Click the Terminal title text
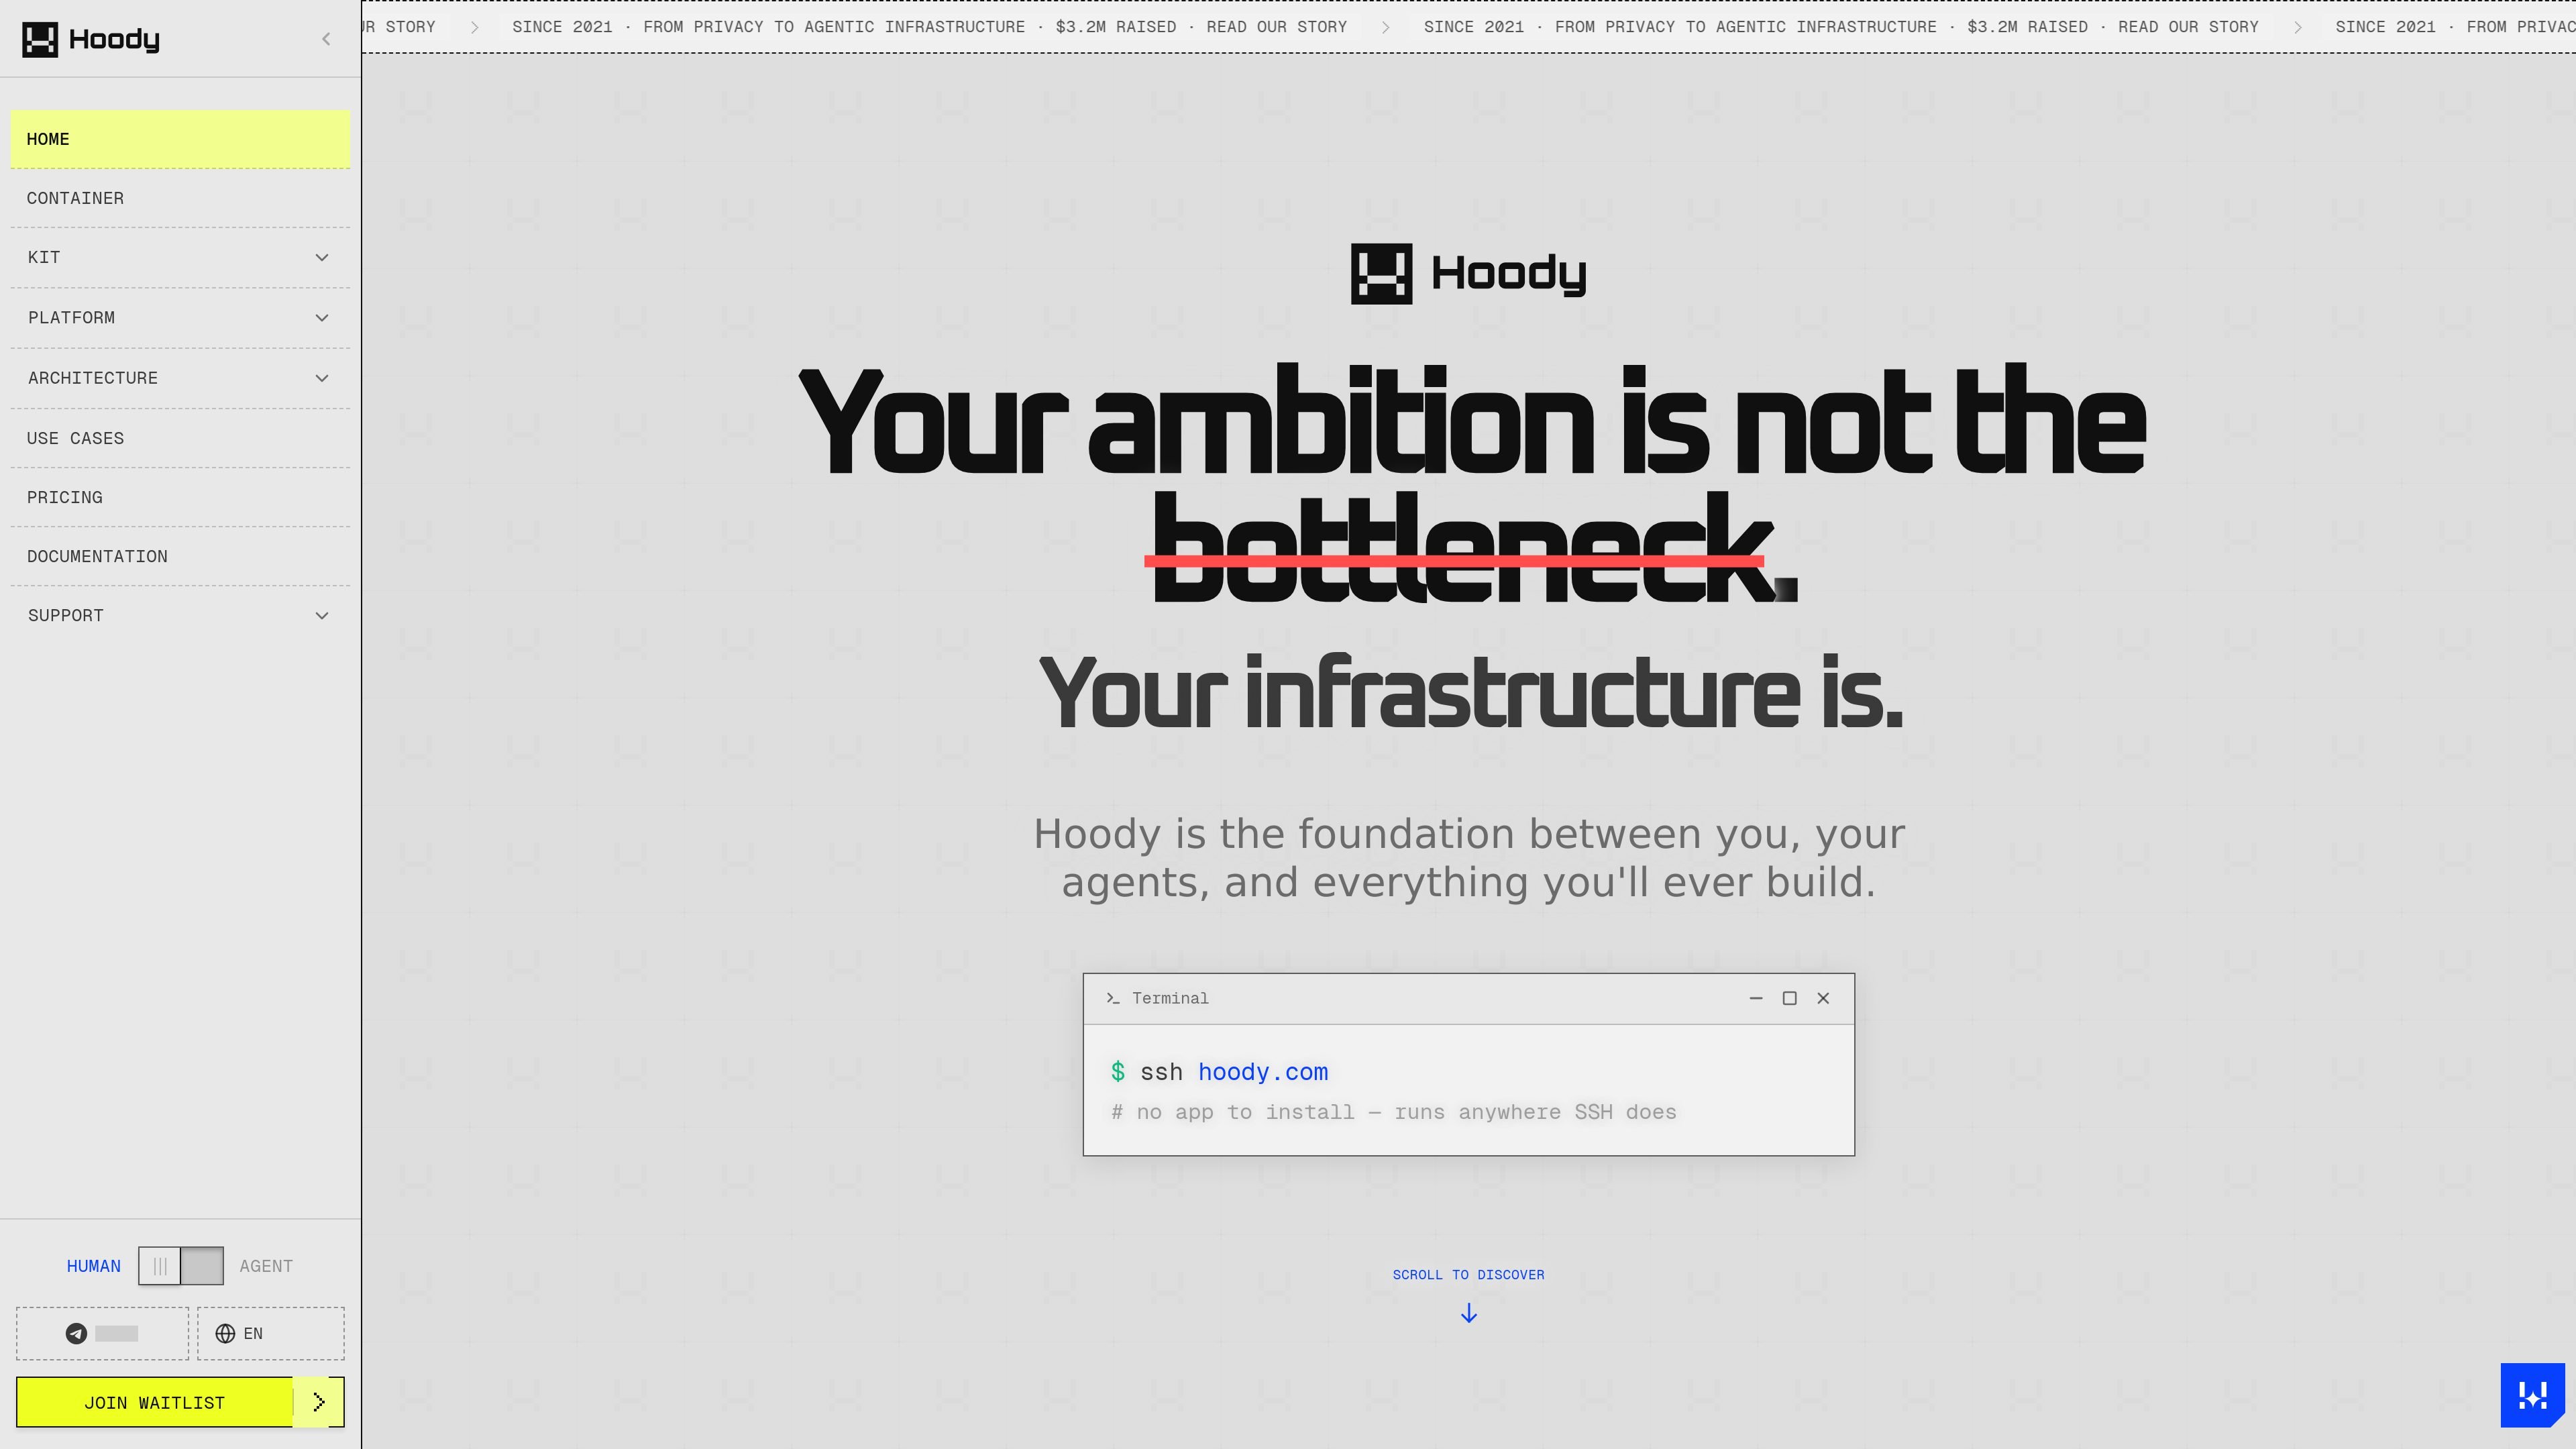 (1170, 998)
